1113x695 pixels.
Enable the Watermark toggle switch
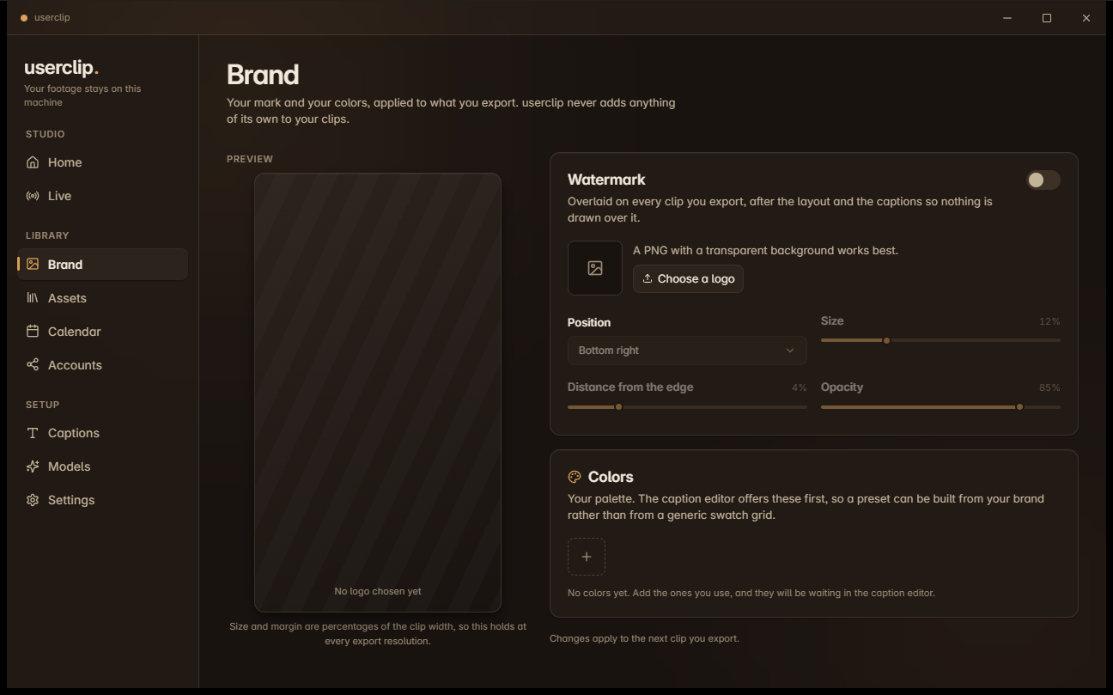point(1043,180)
